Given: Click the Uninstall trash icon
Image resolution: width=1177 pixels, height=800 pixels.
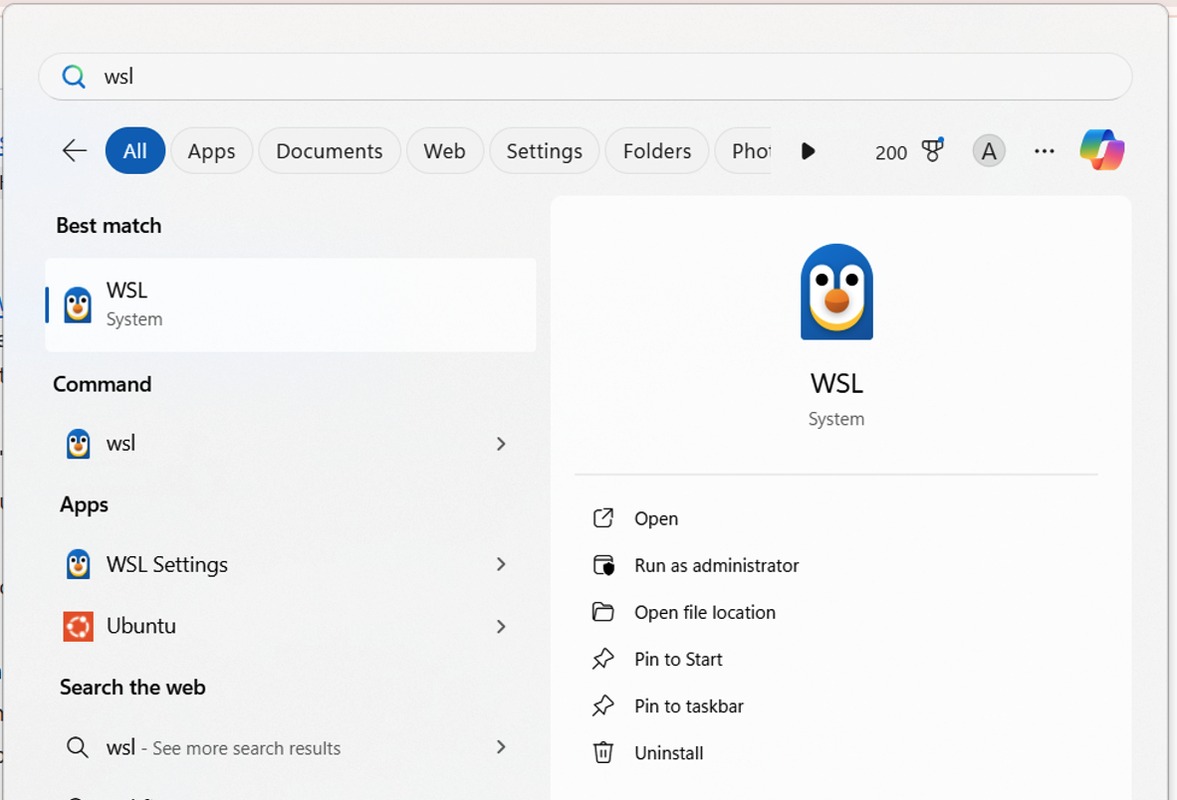Looking at the screenshot, I should pyautogui.click(x=603, y=753).
